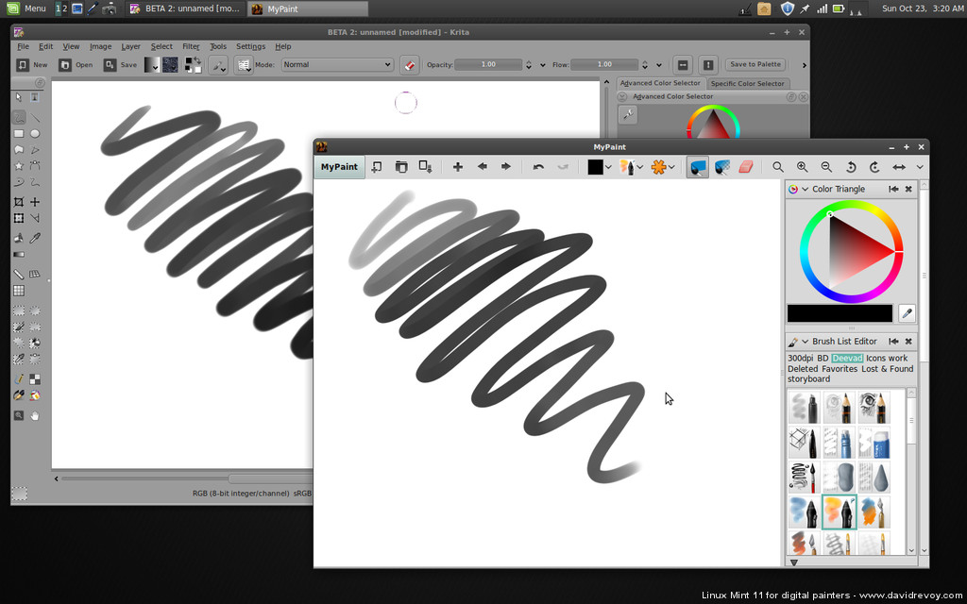
Task: Open wrench settings in Krita Advanced Color Selector
Action: tap(628, 114)
